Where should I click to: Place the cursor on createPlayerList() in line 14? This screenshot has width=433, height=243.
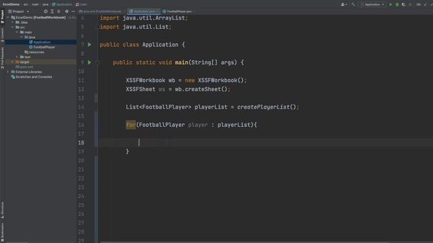point(266,107)
